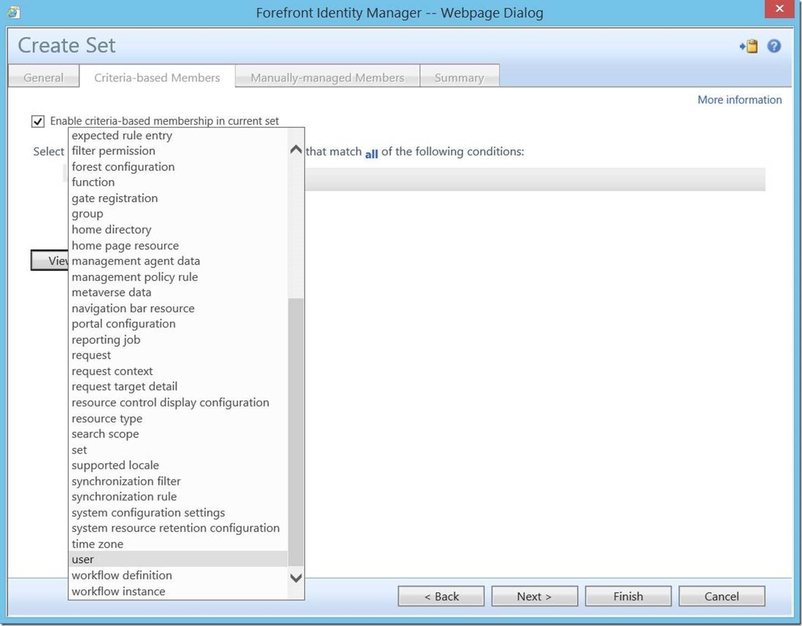Close the Forefront Identity Manager dialog
Image resolution: width=802 pixels, height=626 pixels.
(779, 9)
